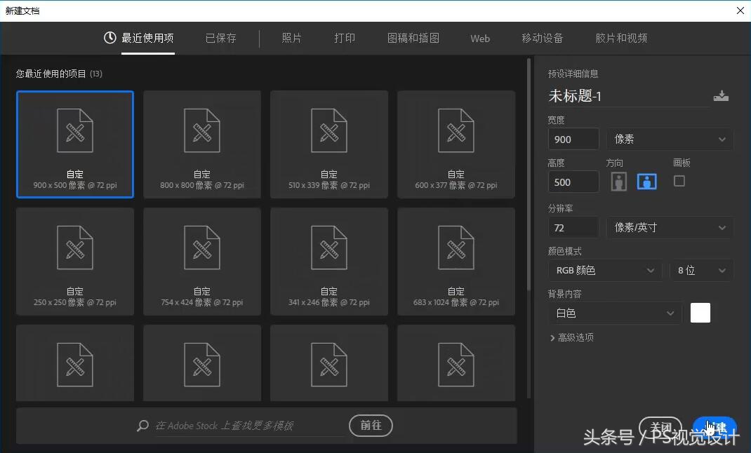The width and height of the screenshot is (751, 453).
Task: Select the 800 x 800 像素 recent document thumbnail
Action: (201, 144)
